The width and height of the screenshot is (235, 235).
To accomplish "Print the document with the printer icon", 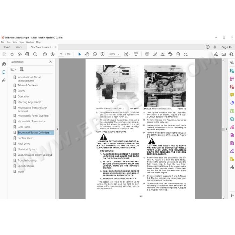I will pos(27,54).
